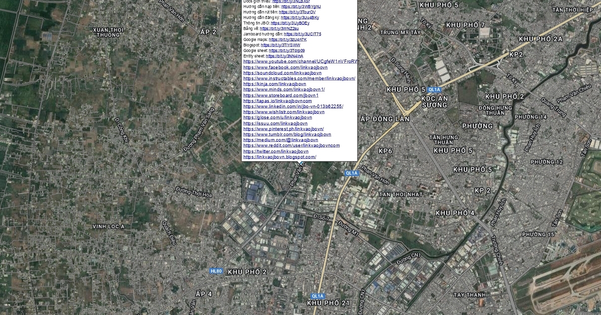The width and height of the screenshot is (601, 315).
Task: Open the Hướng dẫn nạp tiền bit.ly link
Action: 301,6
